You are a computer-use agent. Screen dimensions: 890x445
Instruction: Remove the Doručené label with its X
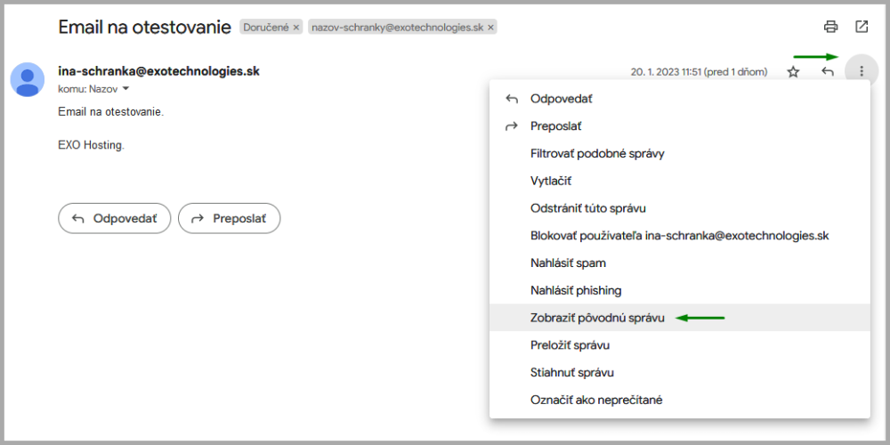296,28
